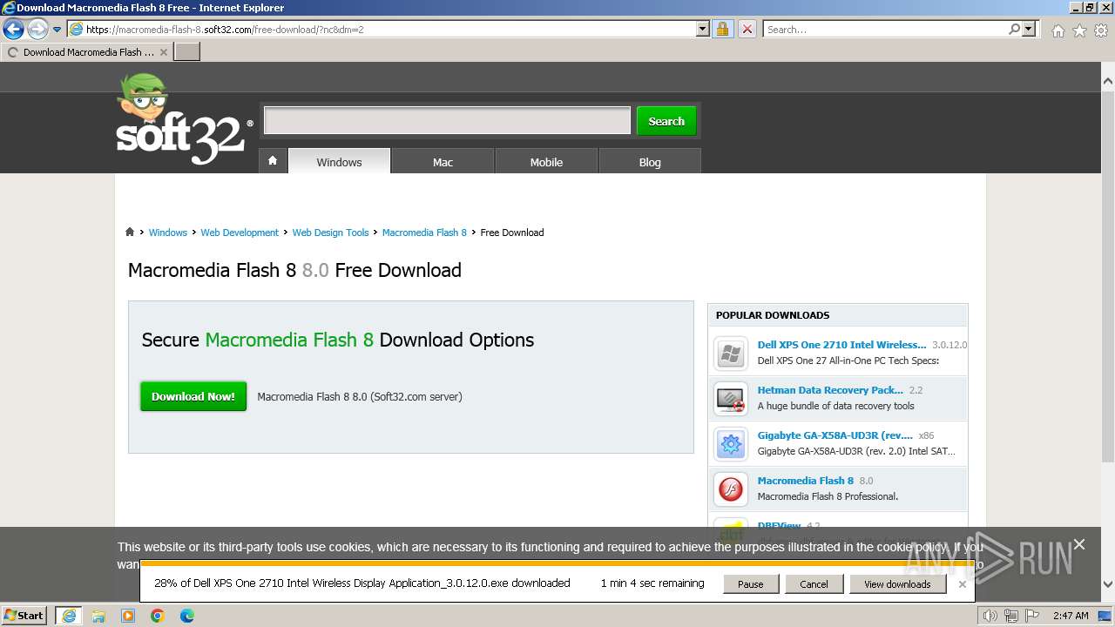1115x627 pixels.
Task: Click the browser Back arrow button
Action: click(x=13, y=30)
